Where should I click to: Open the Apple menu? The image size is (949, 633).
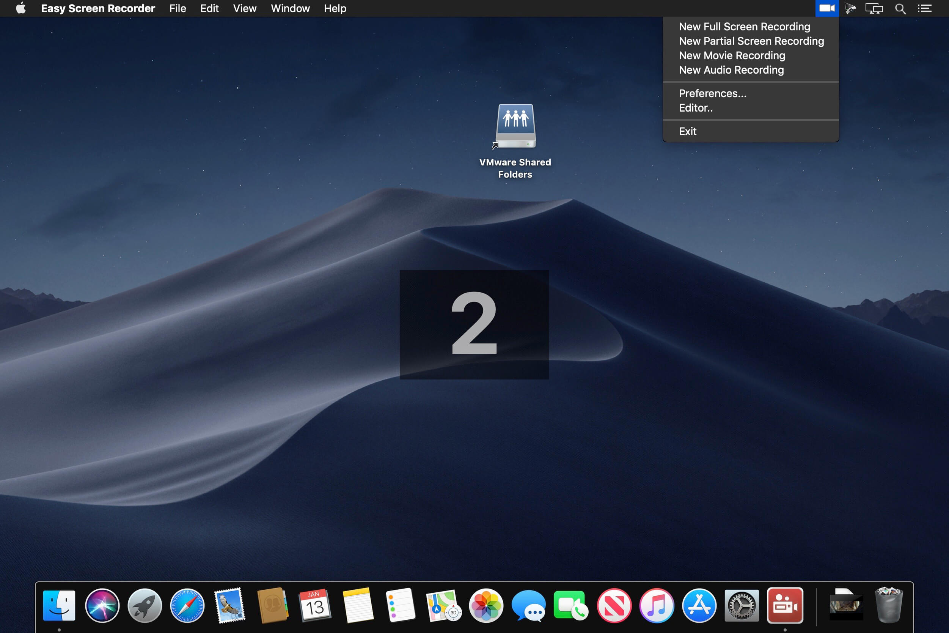(21, 8)
